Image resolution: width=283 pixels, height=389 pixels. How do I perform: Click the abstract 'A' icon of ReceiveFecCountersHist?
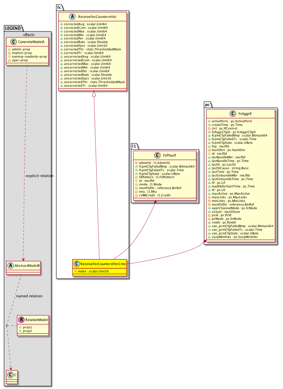[72, 17]
